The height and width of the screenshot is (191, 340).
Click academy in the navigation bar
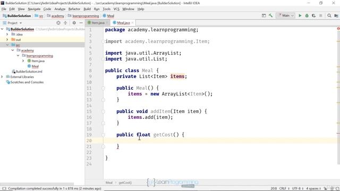pyautogui.click(x=55, y=16)
